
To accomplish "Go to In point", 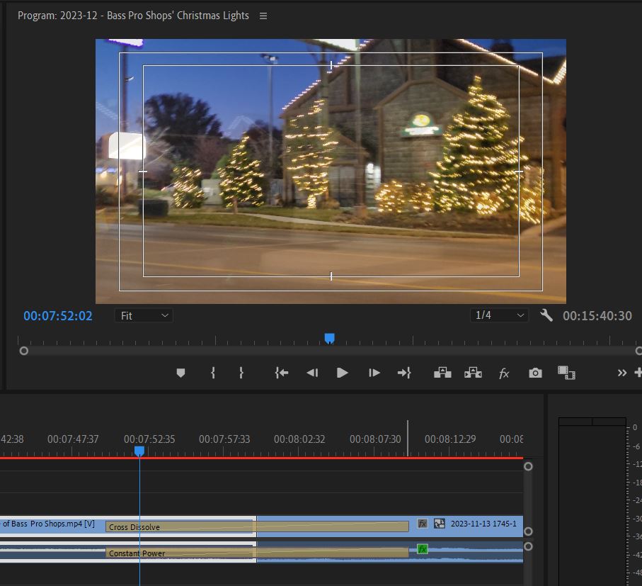I will click(x=281, y=373).
